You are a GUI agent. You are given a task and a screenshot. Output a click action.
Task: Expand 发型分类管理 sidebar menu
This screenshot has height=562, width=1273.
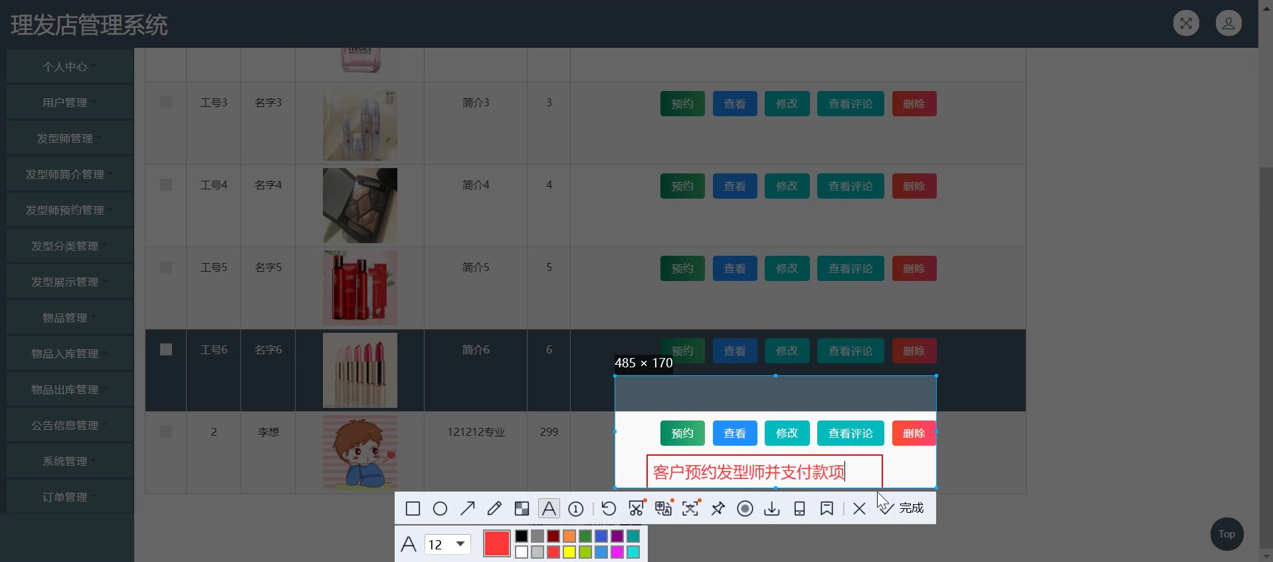(x=70, y=246)
